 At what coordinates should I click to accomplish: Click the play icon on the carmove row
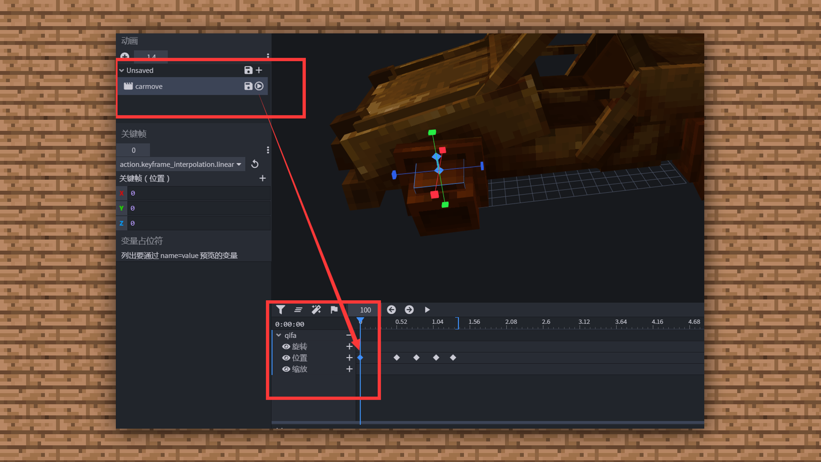[x=259, y=86]
